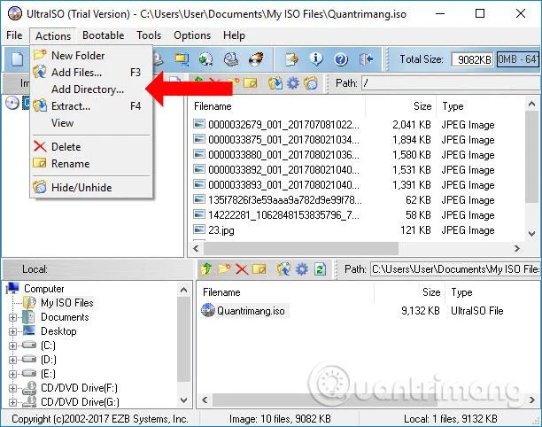542x427 pixels.
Task: Click the gear Properties icon in the image toolbar
Action: click(293, 83)
